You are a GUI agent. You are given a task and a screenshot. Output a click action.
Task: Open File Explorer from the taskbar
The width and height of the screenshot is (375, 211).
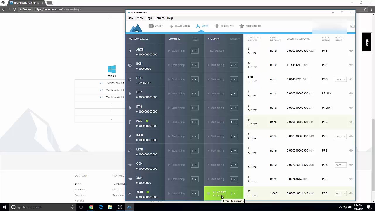tap(110, 207)
